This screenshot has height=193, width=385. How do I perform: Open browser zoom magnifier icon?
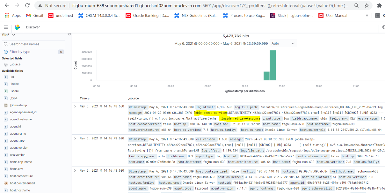[x=356, y=5]
